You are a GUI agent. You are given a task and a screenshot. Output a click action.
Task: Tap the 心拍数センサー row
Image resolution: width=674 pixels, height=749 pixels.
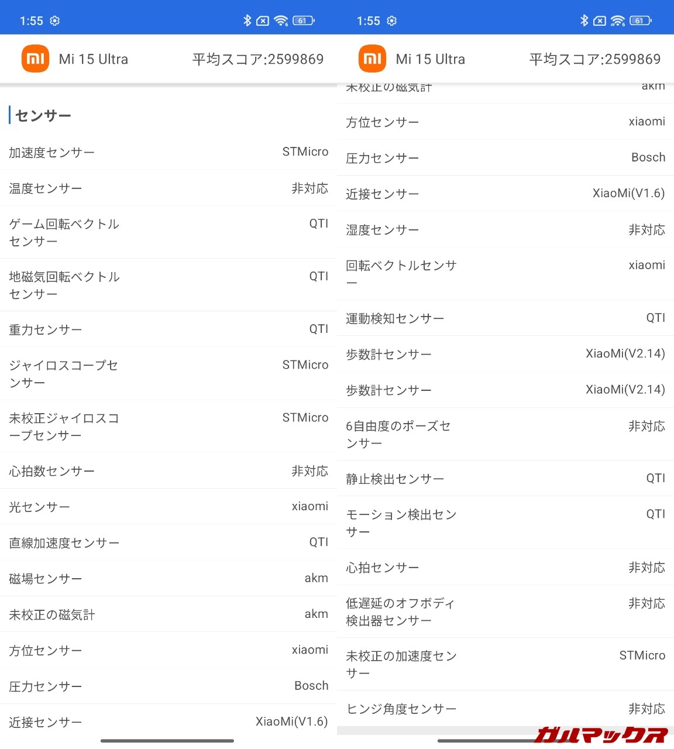(168, 471)
